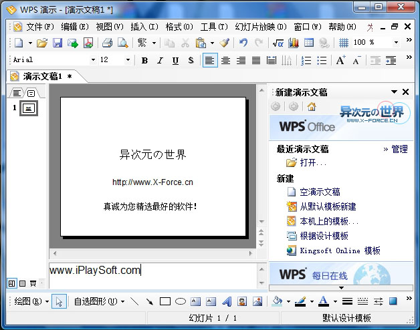The image size is (420, 330).
Task: Click the notes text field
Action: tap(153, 276)
